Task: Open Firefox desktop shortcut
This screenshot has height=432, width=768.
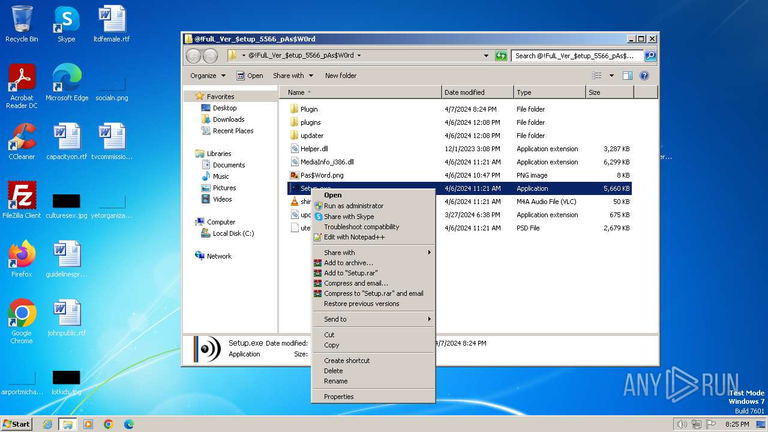Action: pos(22,259)
